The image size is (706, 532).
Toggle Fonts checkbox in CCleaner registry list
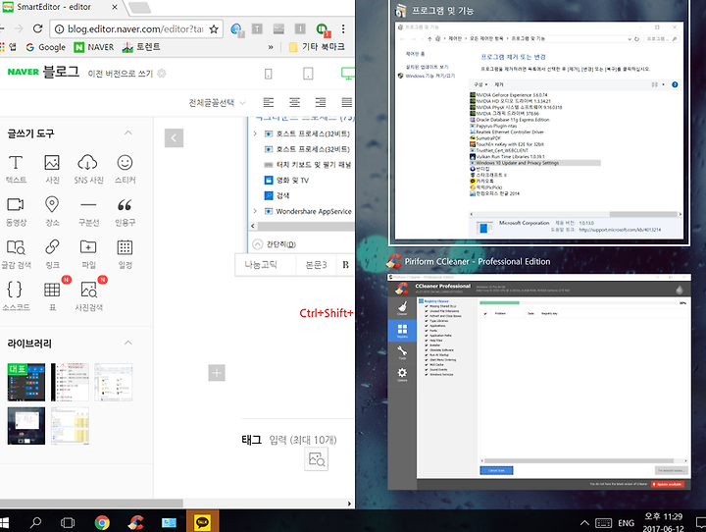pos(427,331)
